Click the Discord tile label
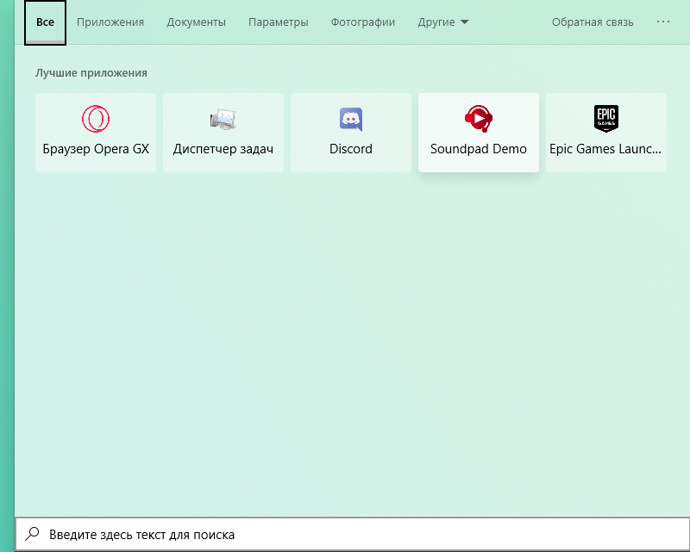 [x=351, y=149]
